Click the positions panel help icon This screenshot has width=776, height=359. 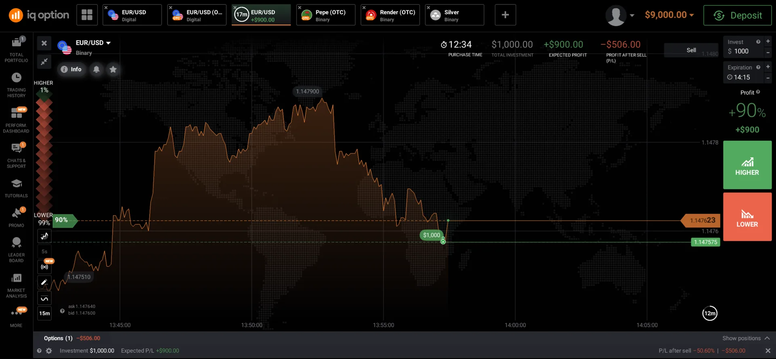pos(39,351)
